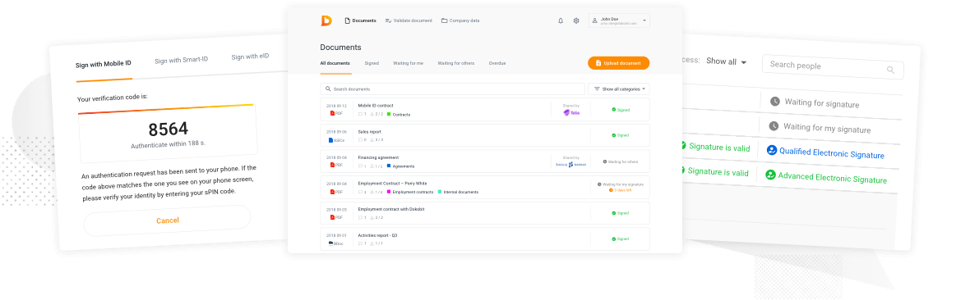
Task: Switch to the Waiting for me tab
Action: coord(409,63)
